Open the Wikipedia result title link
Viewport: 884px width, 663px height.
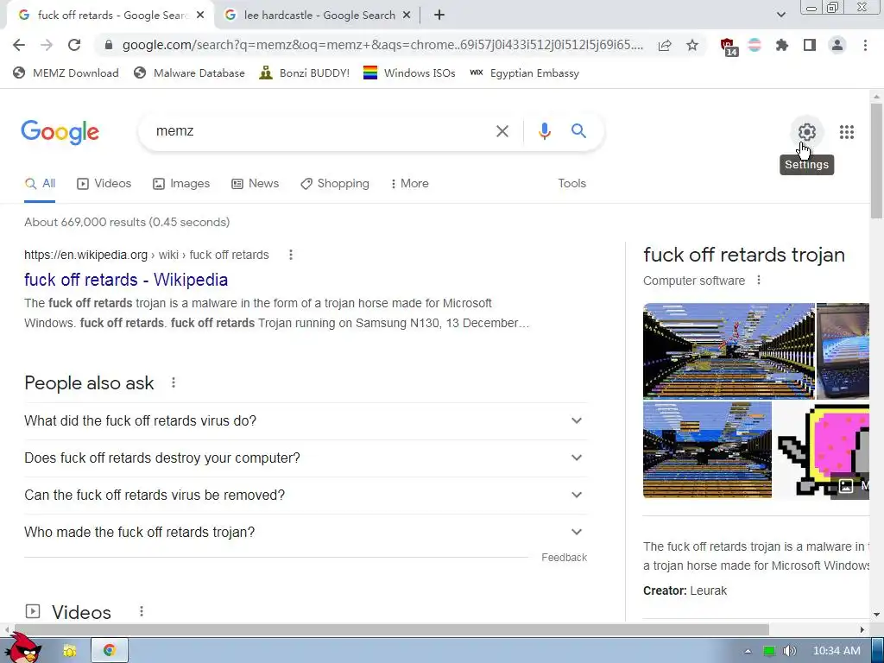126,280
